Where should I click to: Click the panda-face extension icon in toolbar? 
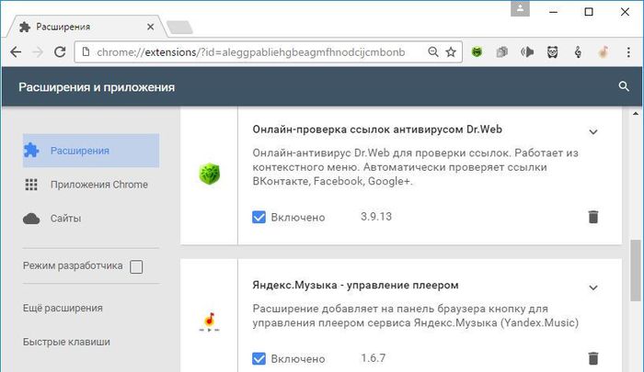click(552, 52)
